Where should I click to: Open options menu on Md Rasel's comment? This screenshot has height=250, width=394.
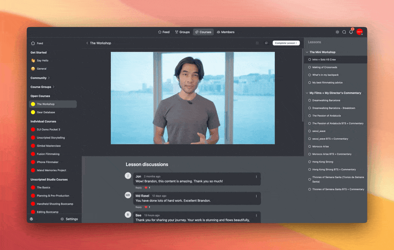pos(256,196)
